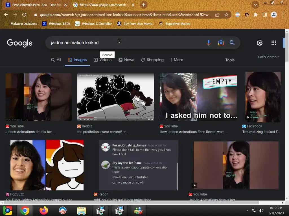Open the extensions puzzle icon
The height and width of the screenshot is (216, 289).
tap(255, 15)
